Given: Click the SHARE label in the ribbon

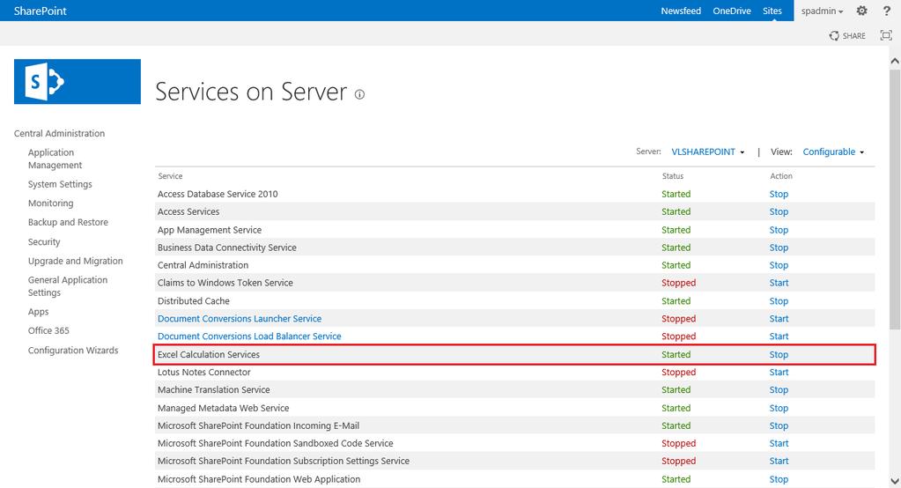Looking at the screenshot, I should pos(854,35).
